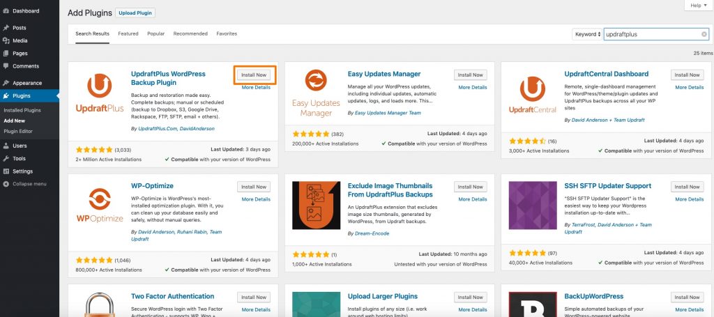Open More Details for Easy Updates Manager

(473, 87)
